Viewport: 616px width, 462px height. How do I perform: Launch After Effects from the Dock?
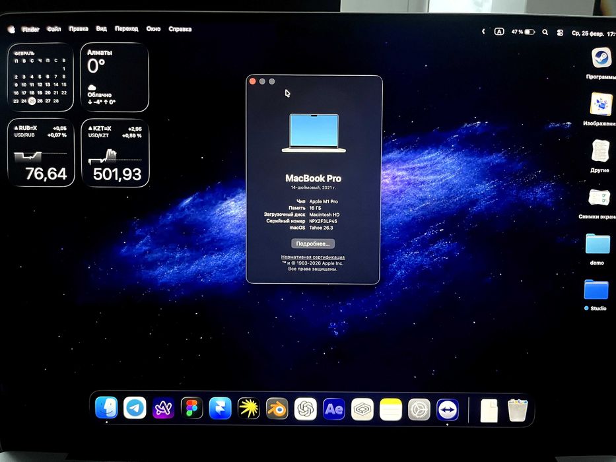point(334,409)
